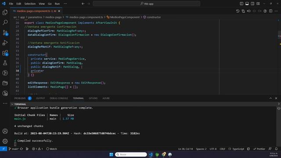
Task: Click the thb-app command center search box
Action: coord(146,4)
